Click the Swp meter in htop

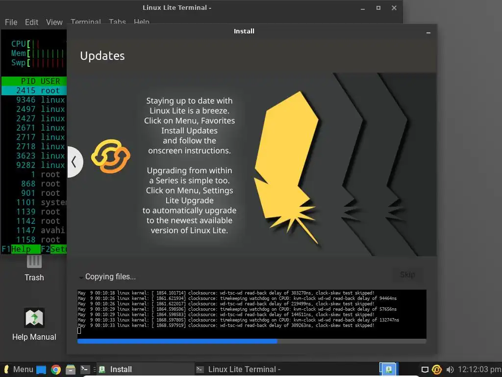[x=38, y=62]
